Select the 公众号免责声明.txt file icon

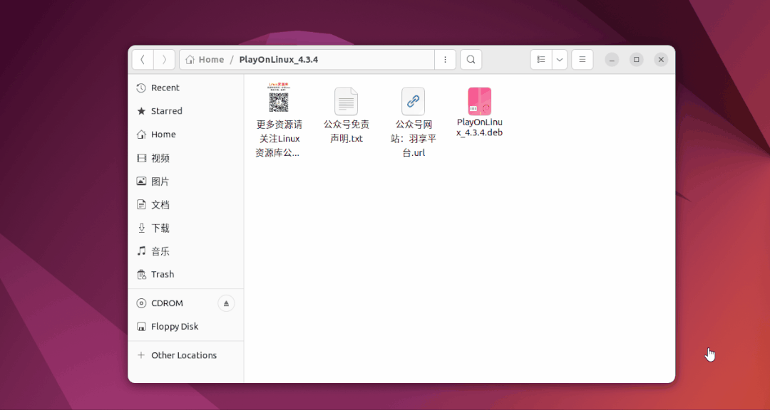click(346, 101)
